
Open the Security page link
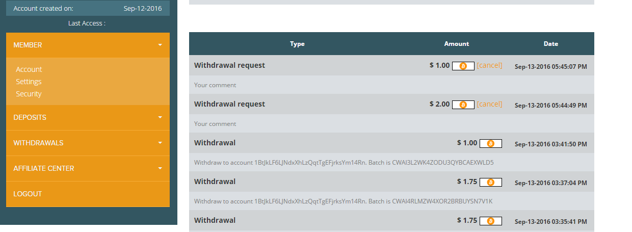coord(29,94)
